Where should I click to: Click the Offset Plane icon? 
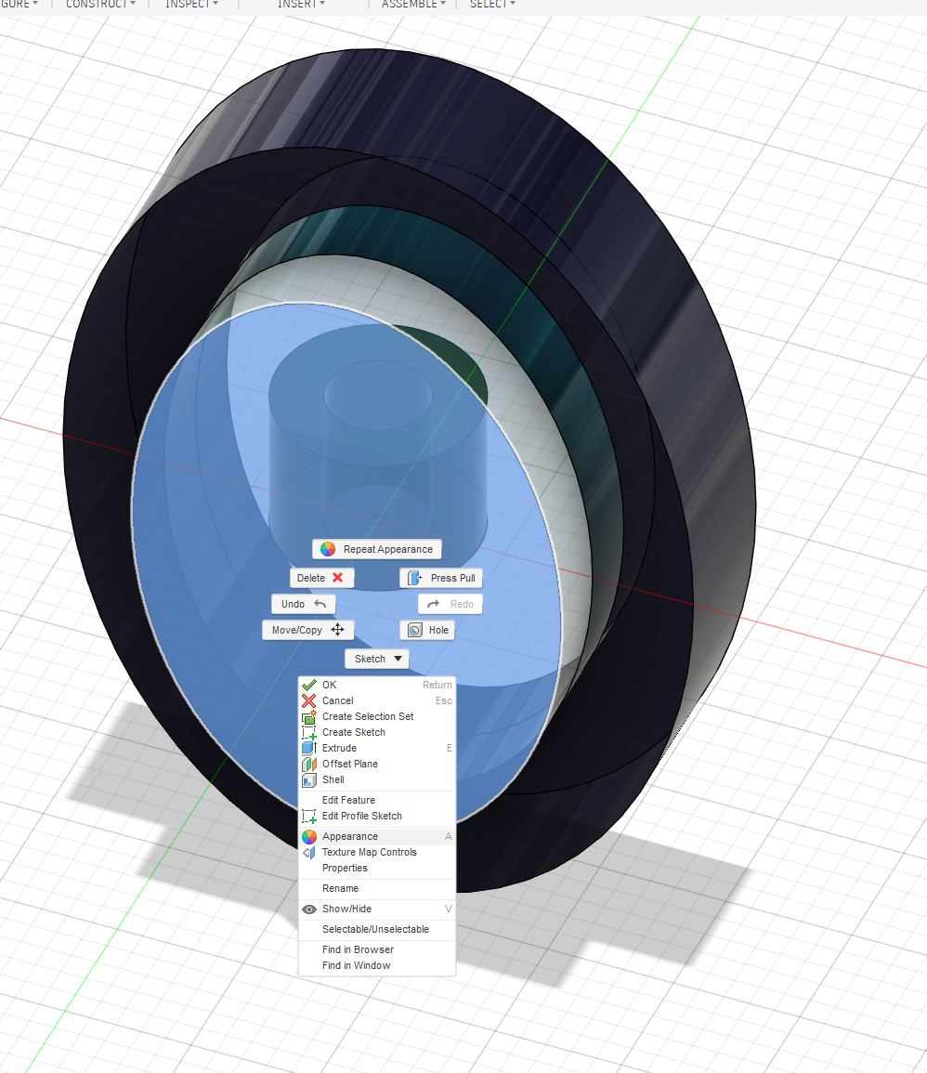[309, 764]
